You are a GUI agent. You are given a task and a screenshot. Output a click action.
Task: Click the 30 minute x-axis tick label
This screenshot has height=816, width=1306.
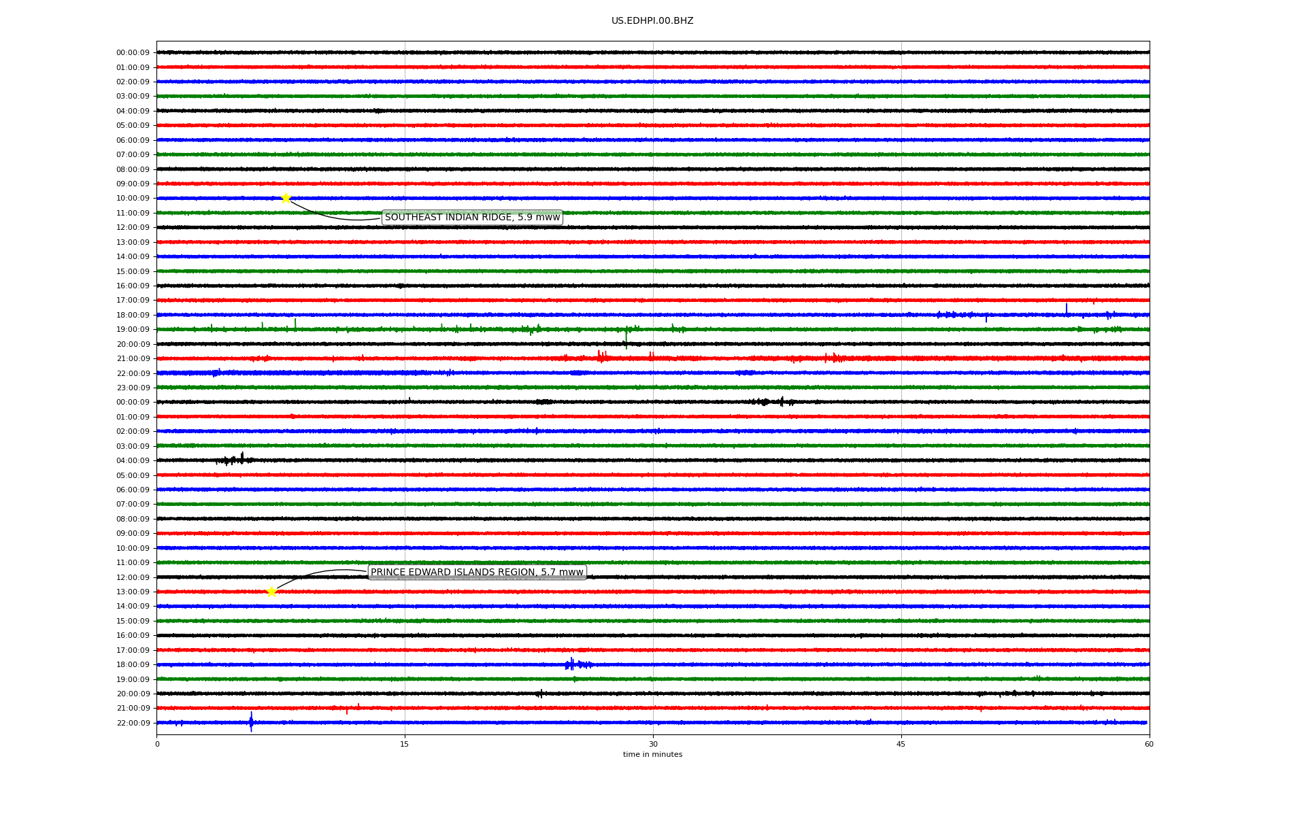(x=653, y=744)
